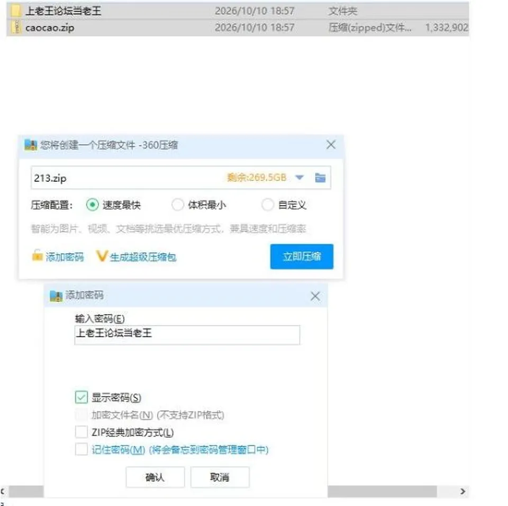Click the gold V super-archive icon

[x=102, y=256]
